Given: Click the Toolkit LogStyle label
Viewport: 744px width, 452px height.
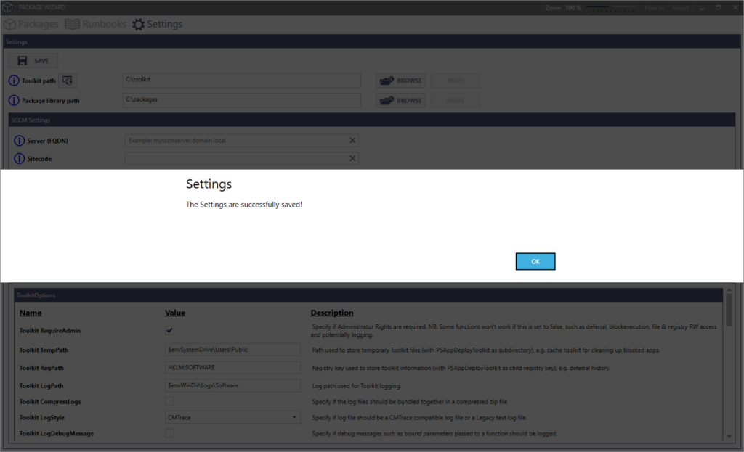Looking at the screenshot, I should coord(41,417).
